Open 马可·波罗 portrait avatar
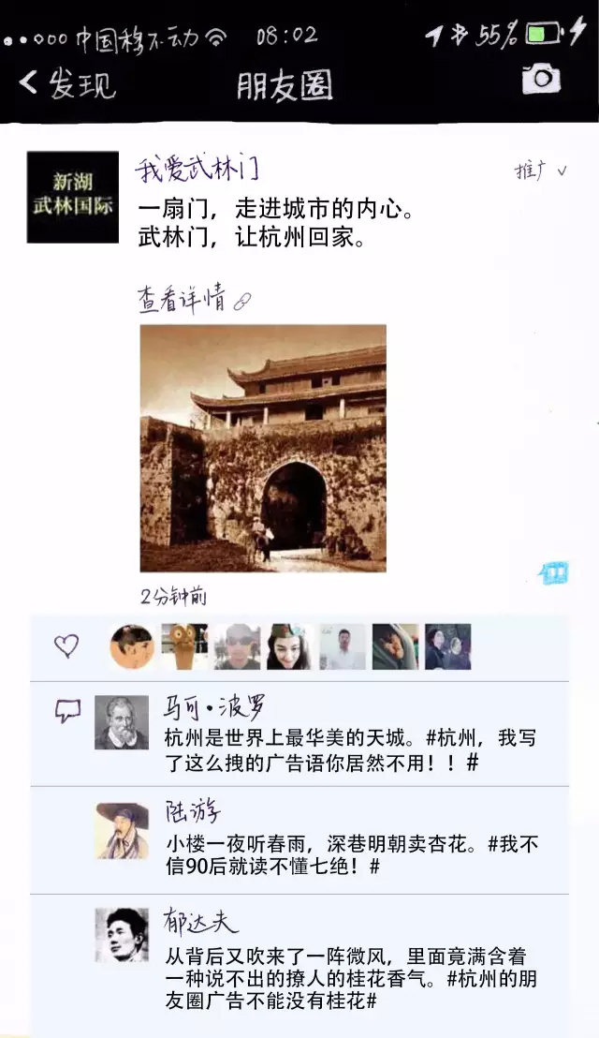 pyautogui.click(x=122, y=722)
